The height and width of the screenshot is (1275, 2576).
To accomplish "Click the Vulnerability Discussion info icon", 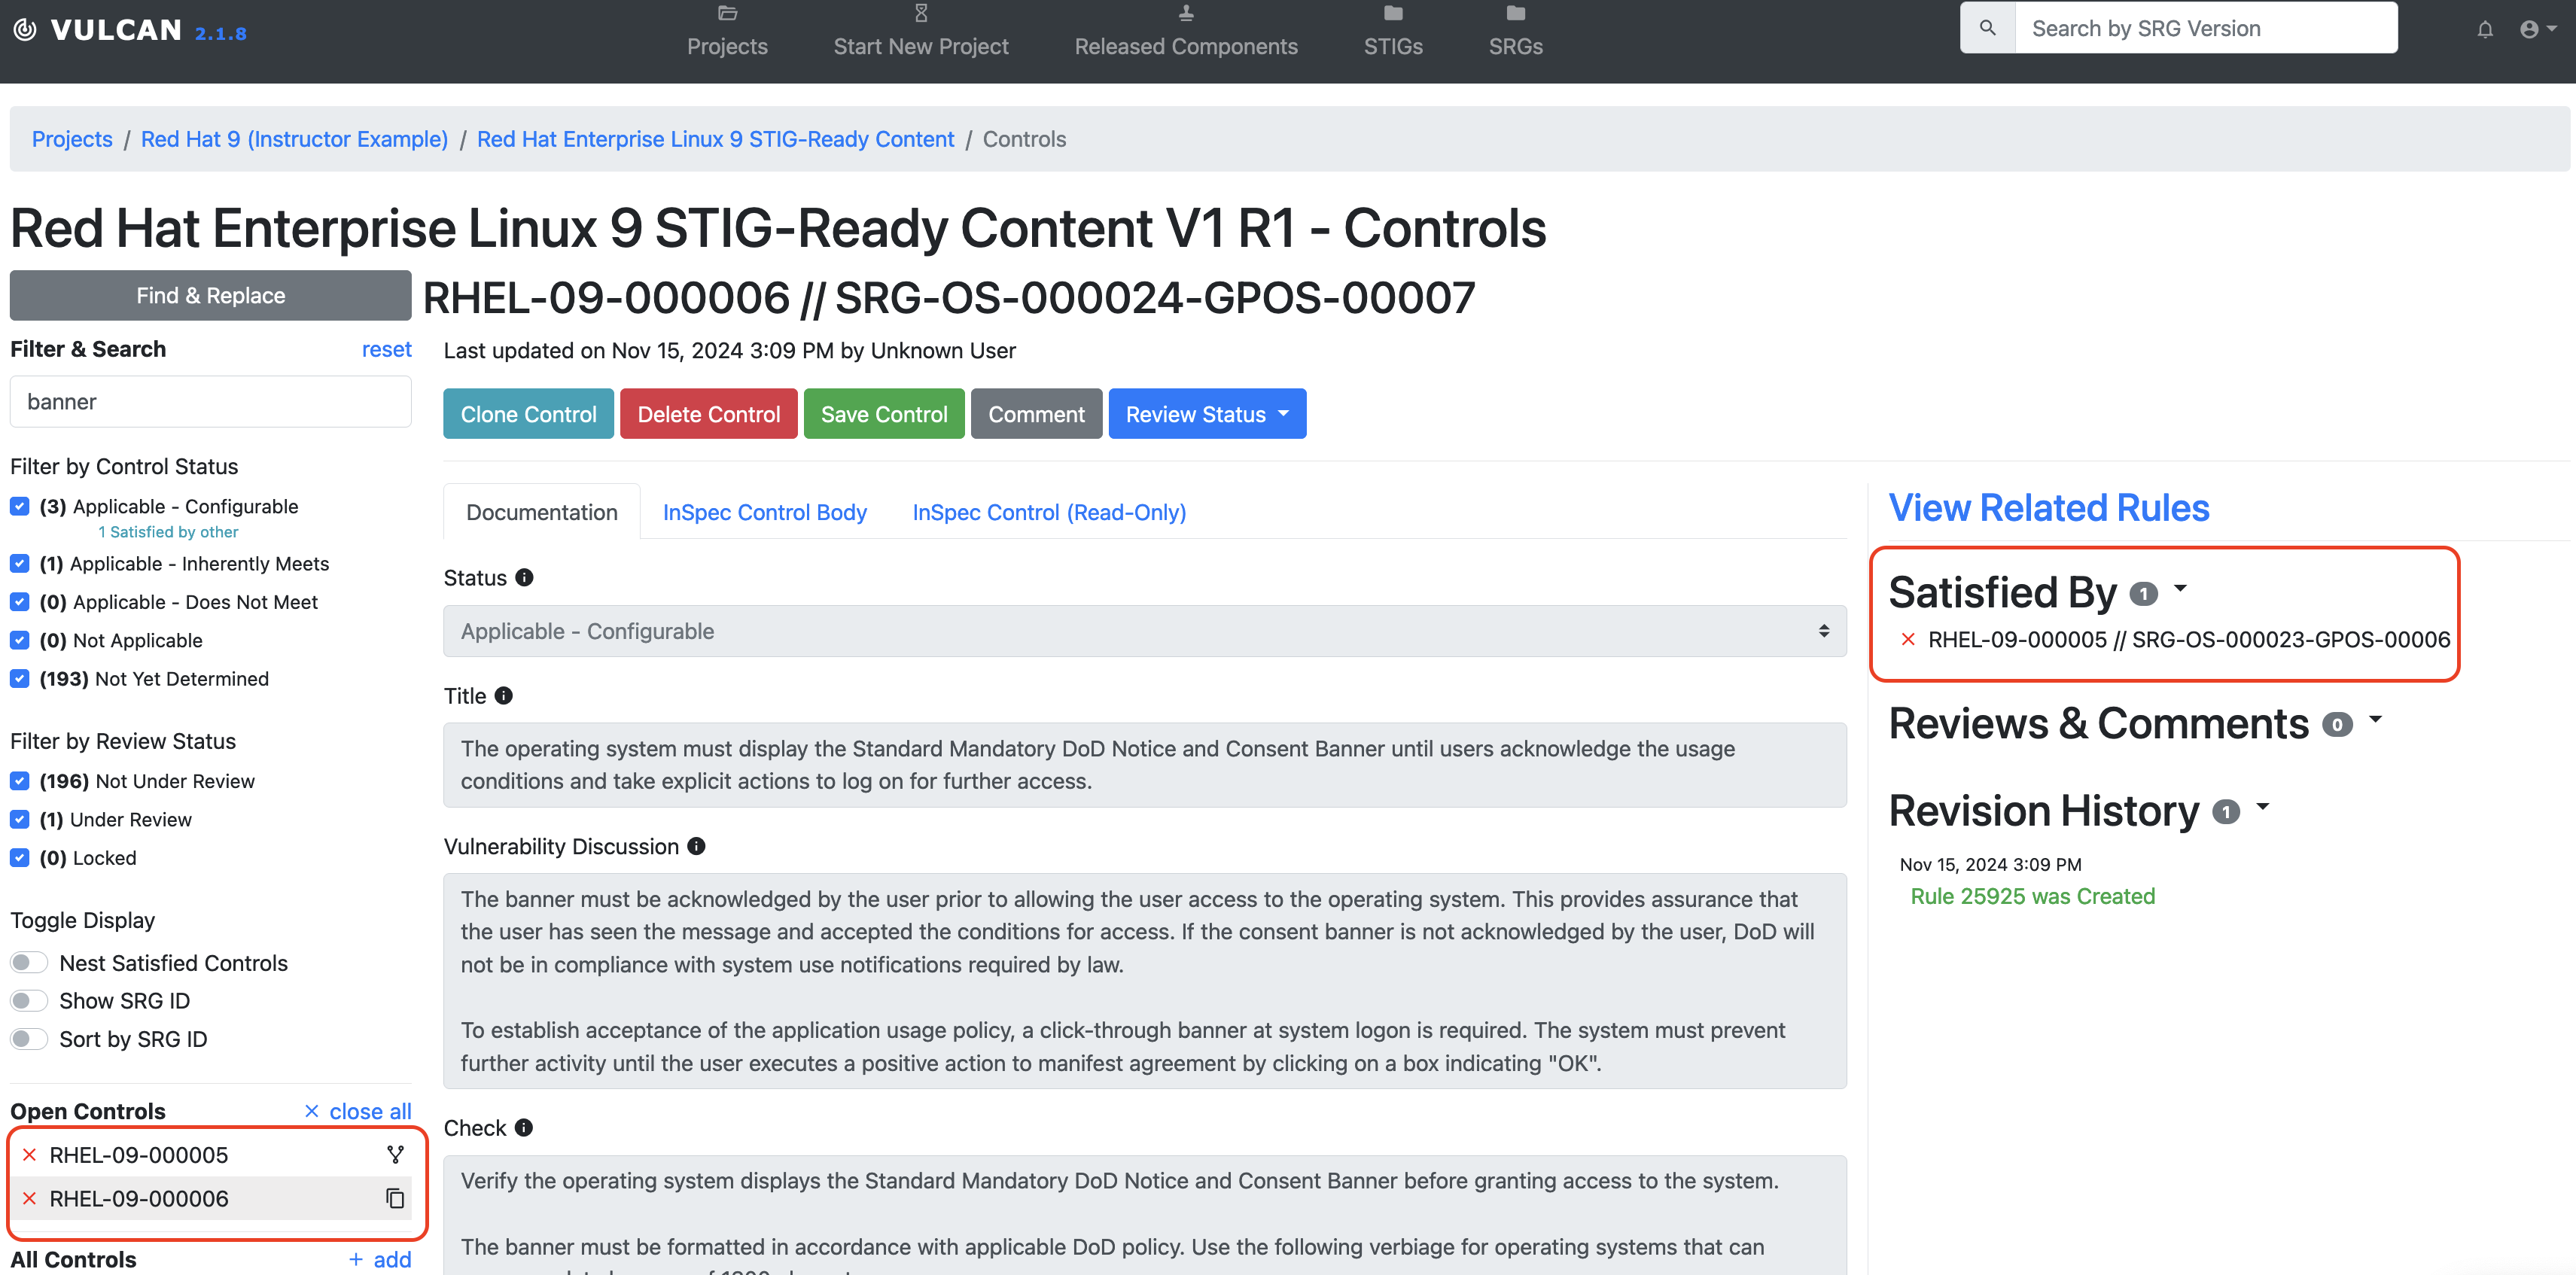I will coord(696,846).
